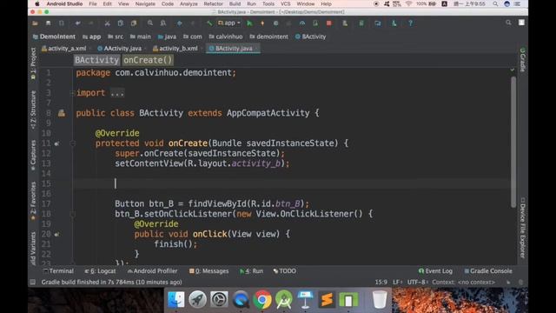Click the Apply Changes lightning icon
This screenshot has width=556, height=313.
(x=262, y=23)
